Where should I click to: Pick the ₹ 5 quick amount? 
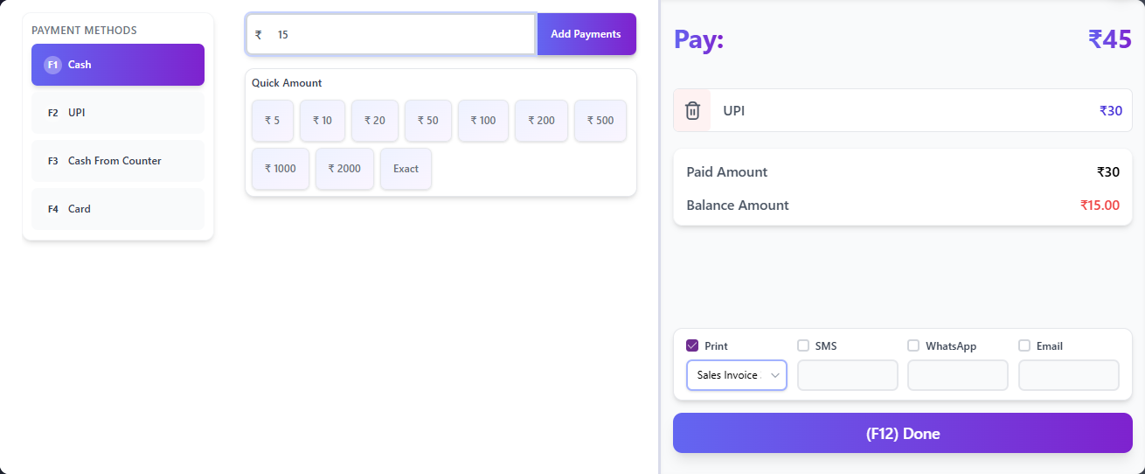coord(273,121)
